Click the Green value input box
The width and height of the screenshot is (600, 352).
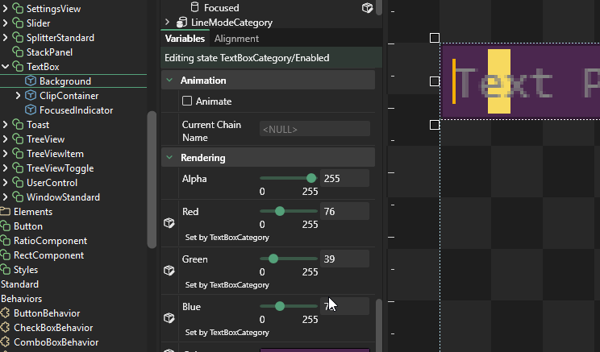pos(344,259)
